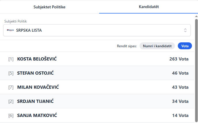The image size is (198, 123).
Task: Click the 14 Vota count
Action: pos(180,116)
